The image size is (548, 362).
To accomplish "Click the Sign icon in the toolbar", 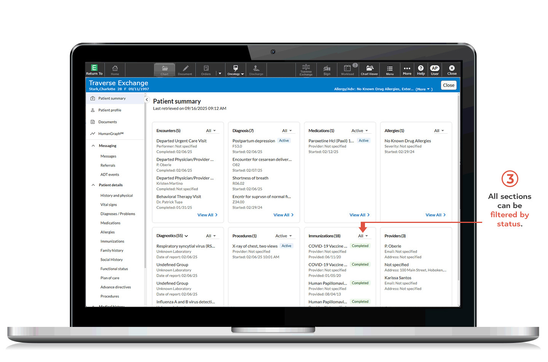I will (x=327, y=70).
